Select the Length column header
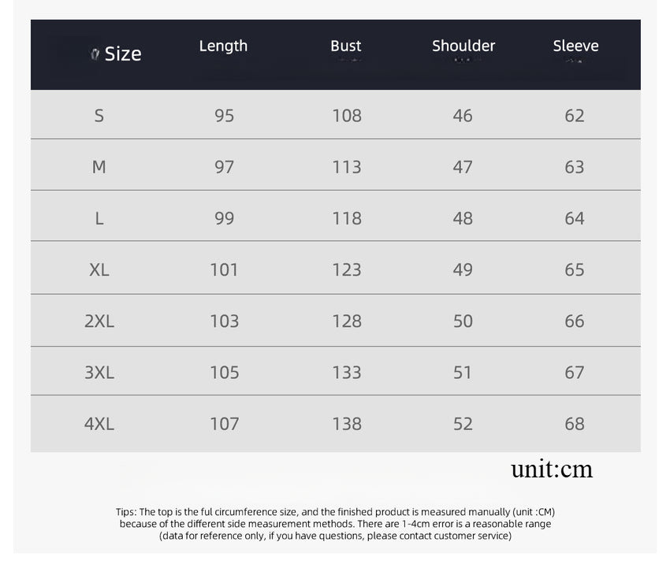This screenshot has height=579, width=670. tap(223, 46)
